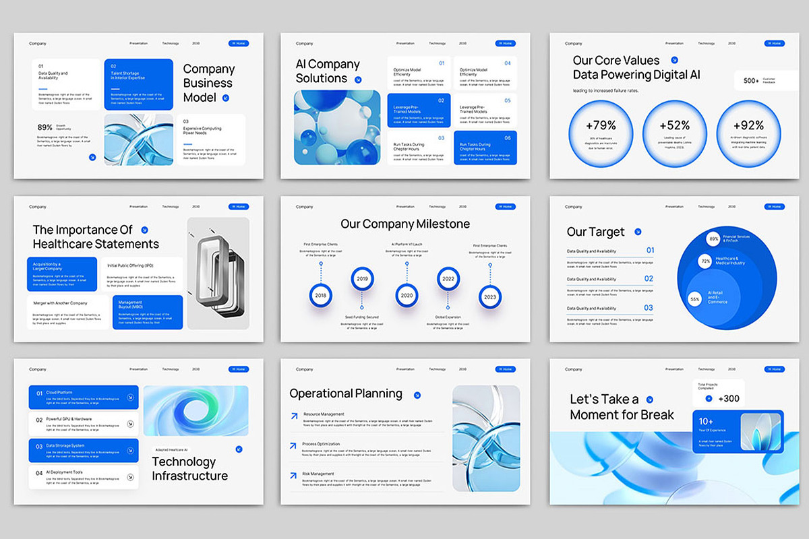Click the Global Expansion label

[x=448, y=317]
